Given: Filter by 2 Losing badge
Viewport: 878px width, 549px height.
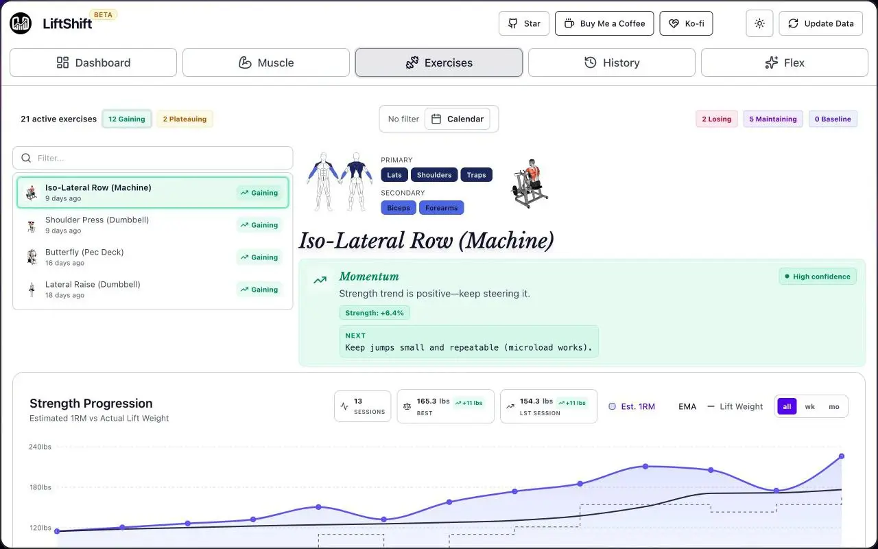Looking at the screenshot, I should pyautogui.click(x=717, y=119).
